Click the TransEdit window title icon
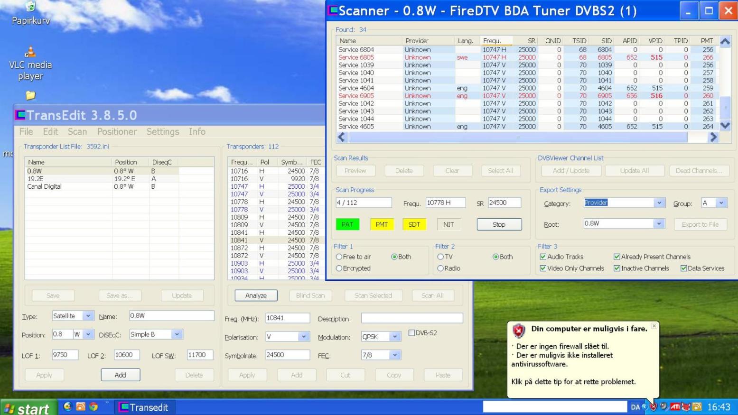738x415 pixels. pos(20,115)
